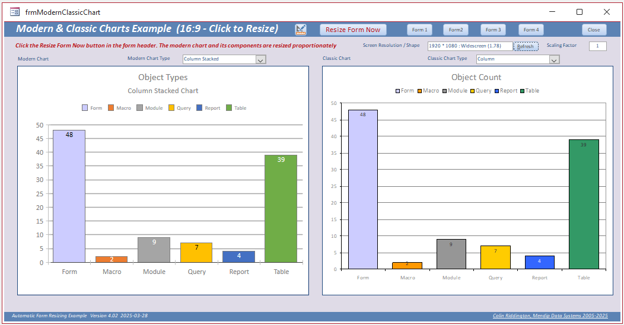Open Form 4

531,30
